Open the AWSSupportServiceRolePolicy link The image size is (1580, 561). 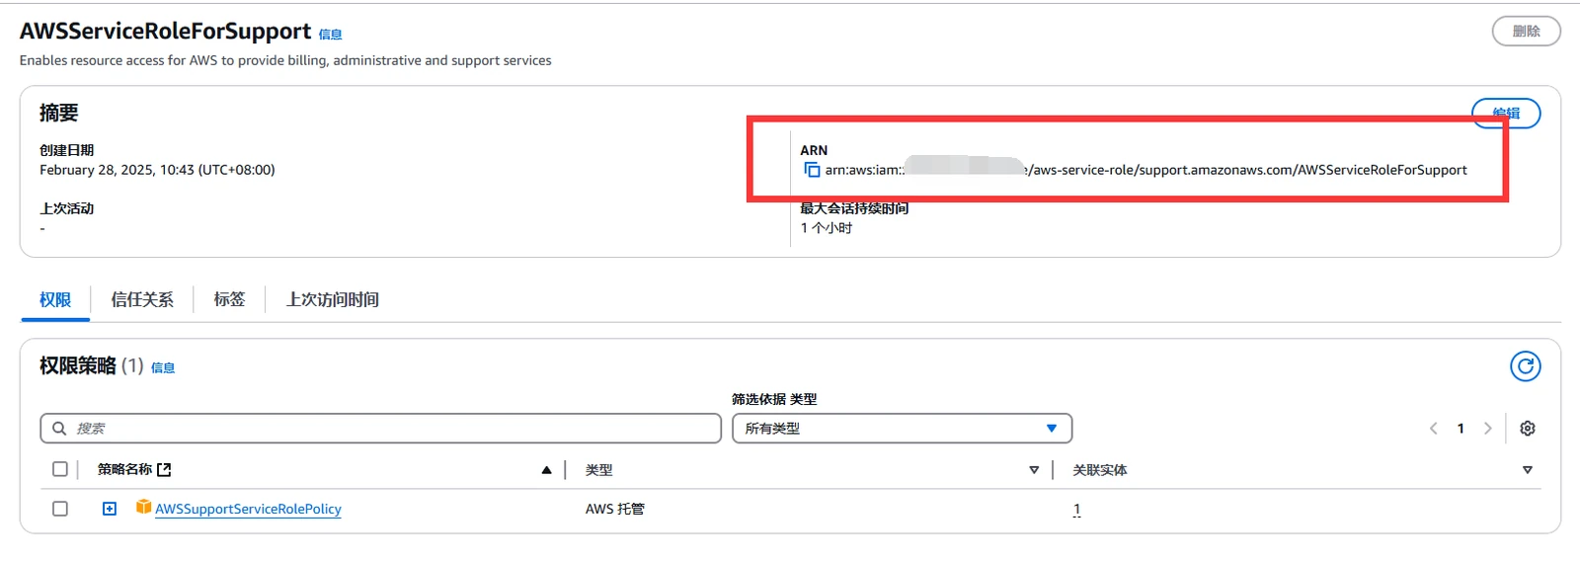248,509
